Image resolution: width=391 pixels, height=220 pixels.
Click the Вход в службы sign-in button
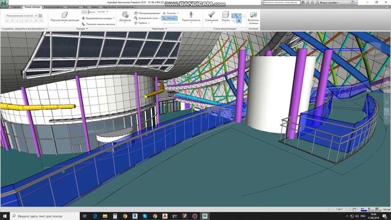coord(327,2)
